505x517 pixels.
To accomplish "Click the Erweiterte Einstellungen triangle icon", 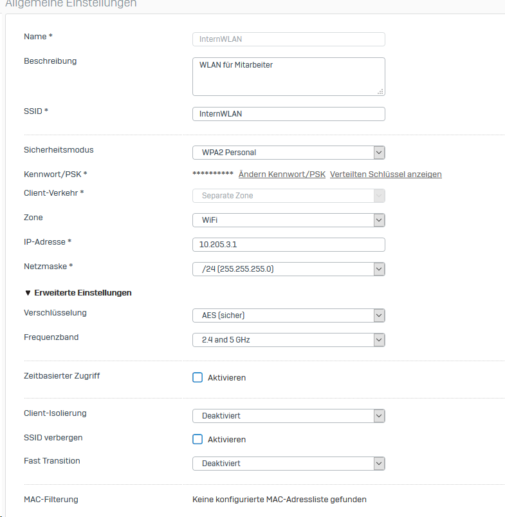I will (28, 293).
